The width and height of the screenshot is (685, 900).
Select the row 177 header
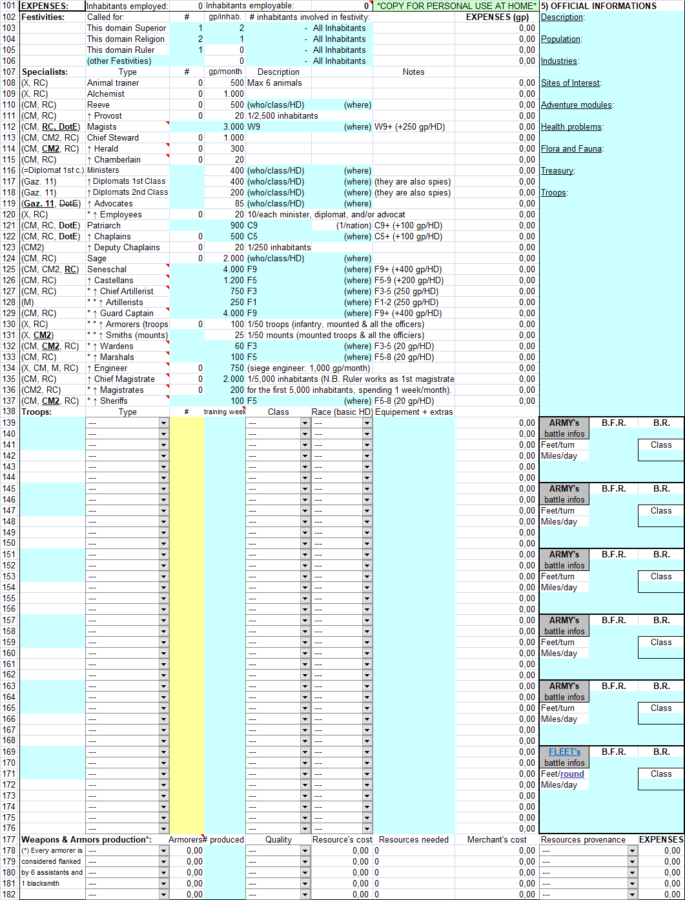10,840
